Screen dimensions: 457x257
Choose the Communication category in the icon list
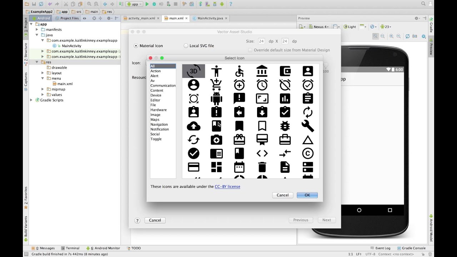pos(163,85)
